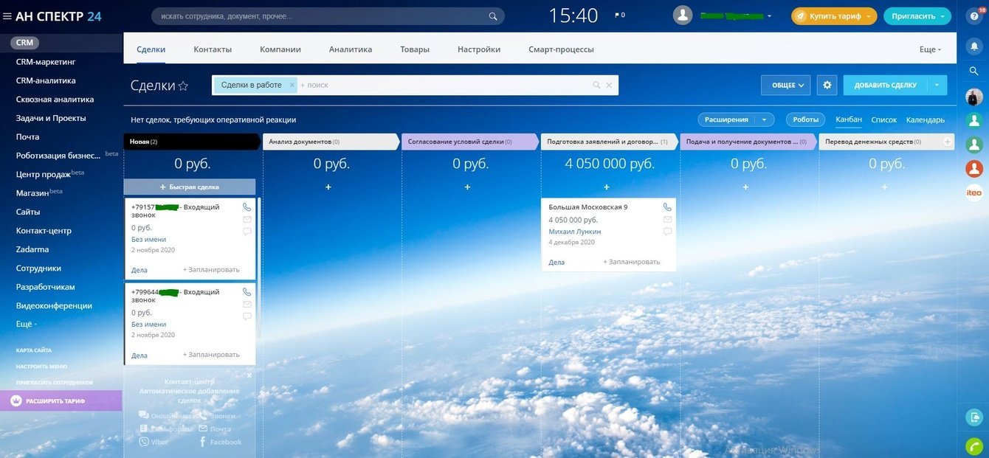Click mail icon on Большая Московская 9 card
The width and height of the screenshot is (989, 458).
tap(667, 219)
